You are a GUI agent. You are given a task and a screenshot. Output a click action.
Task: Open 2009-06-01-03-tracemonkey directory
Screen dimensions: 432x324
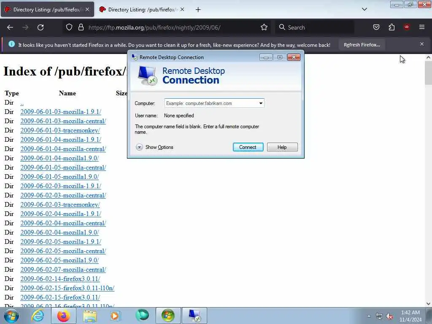(60, 130)
